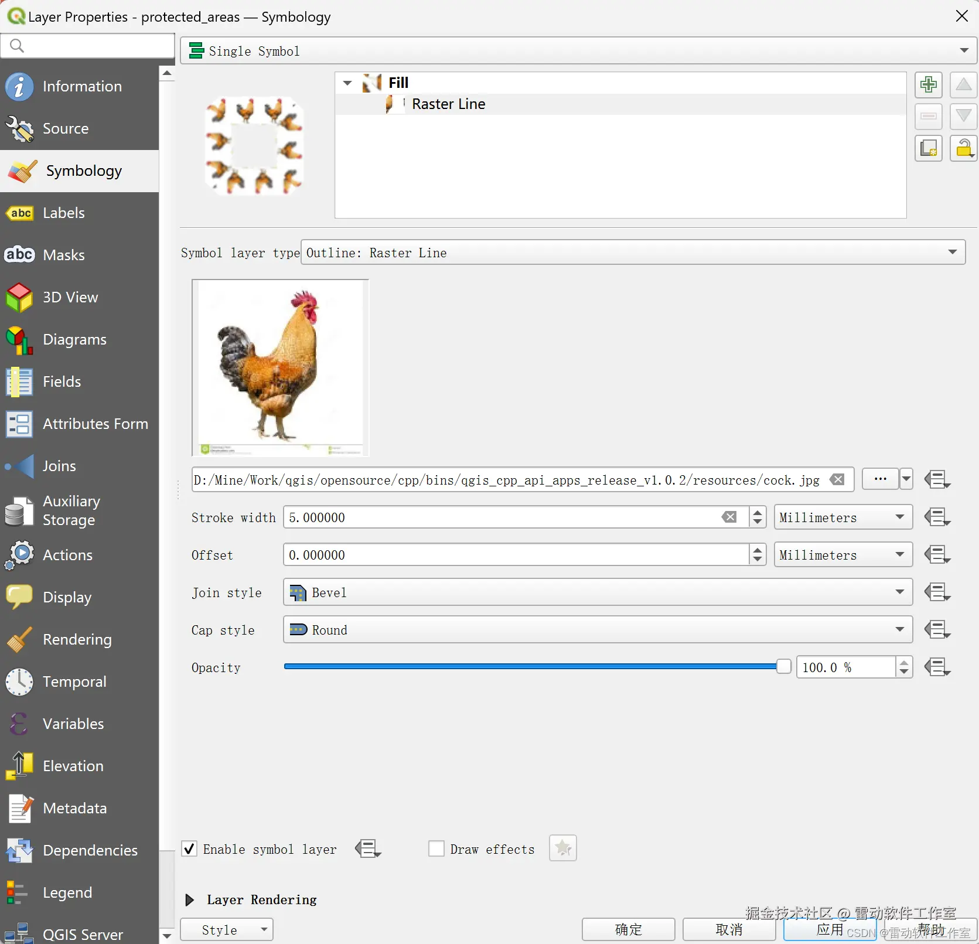This screenshot has height=944, width=979.
Task: Open the Metadata settings tab
Action: [79, 809]
